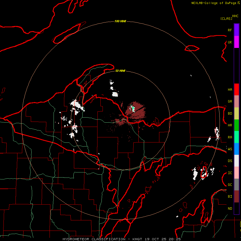The width and height of the screenshot is (241, 241).
Task: Click the HR legend label
Action: (230, 125)
